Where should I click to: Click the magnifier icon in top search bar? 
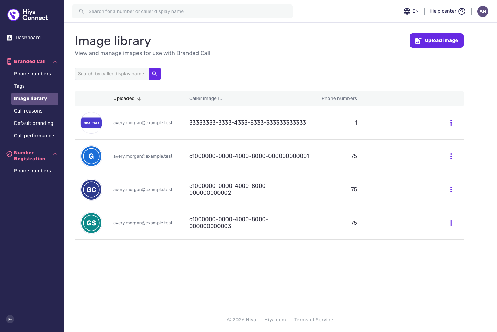tap(82, 11)
